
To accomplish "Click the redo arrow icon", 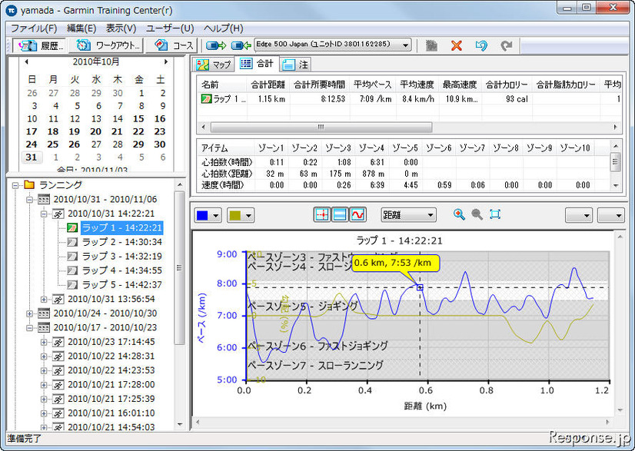I will coord(506,45).
